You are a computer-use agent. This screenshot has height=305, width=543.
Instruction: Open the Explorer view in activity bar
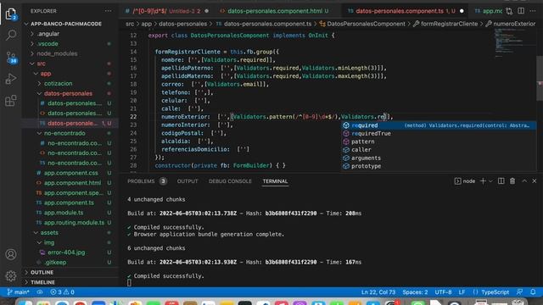(x=11, y=14)
